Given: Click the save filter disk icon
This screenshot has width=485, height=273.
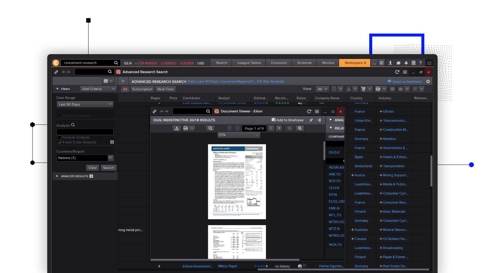Looking at the screenshot, I should (x=106, y=81).
